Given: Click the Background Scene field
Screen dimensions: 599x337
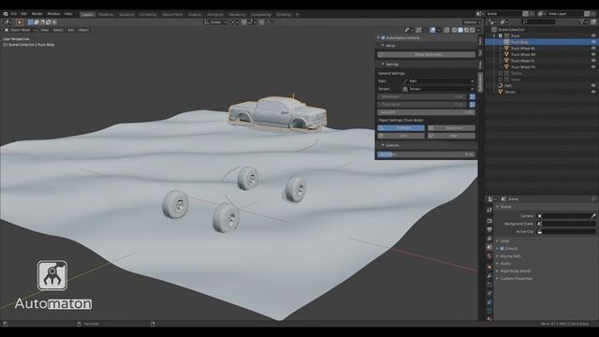Looking at the screenshot, I should [x=566, y=224].
